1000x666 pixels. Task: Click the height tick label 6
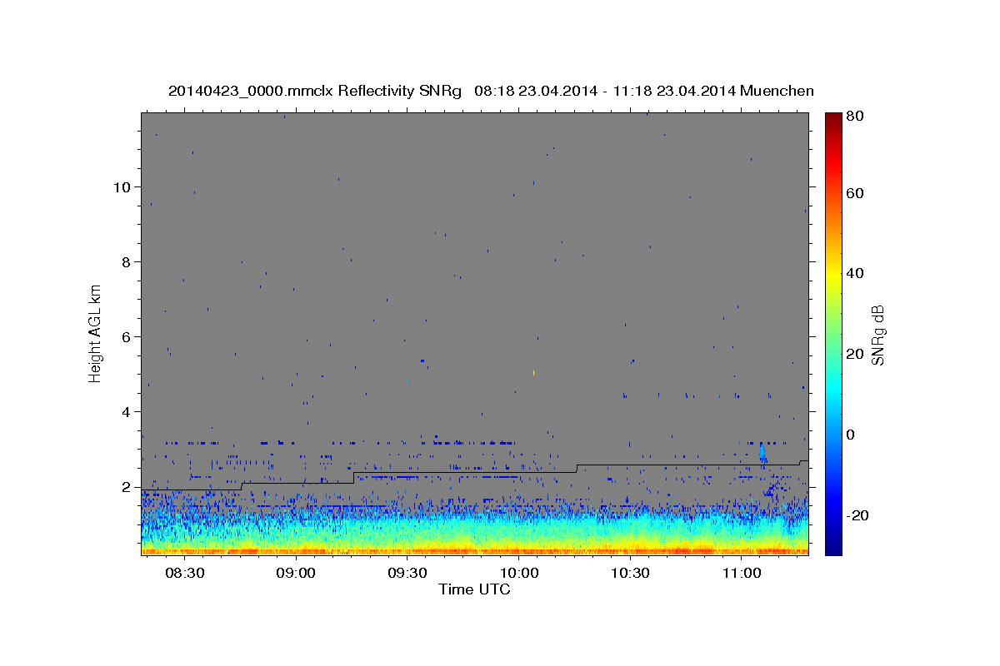point(126,337)
